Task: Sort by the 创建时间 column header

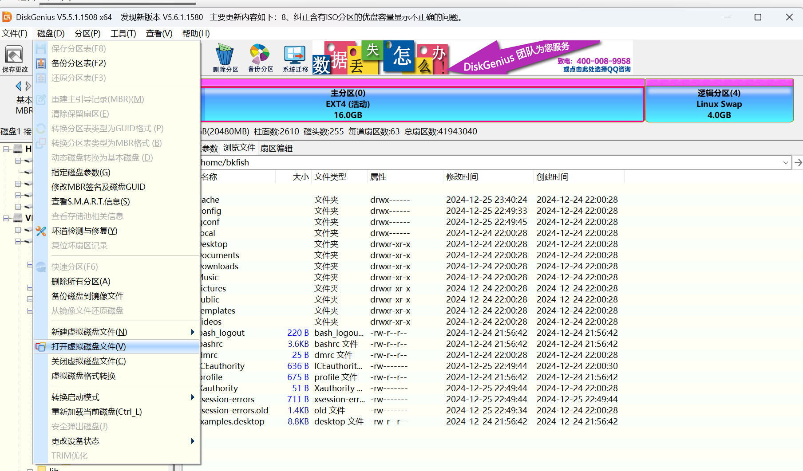Action: (579, 177)
